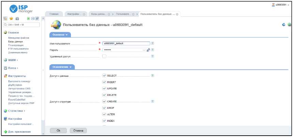The width and height of the screenshot is (293, 137).
Task: Close the Пользовате... tab with its round icon
Action: (133, 14)
